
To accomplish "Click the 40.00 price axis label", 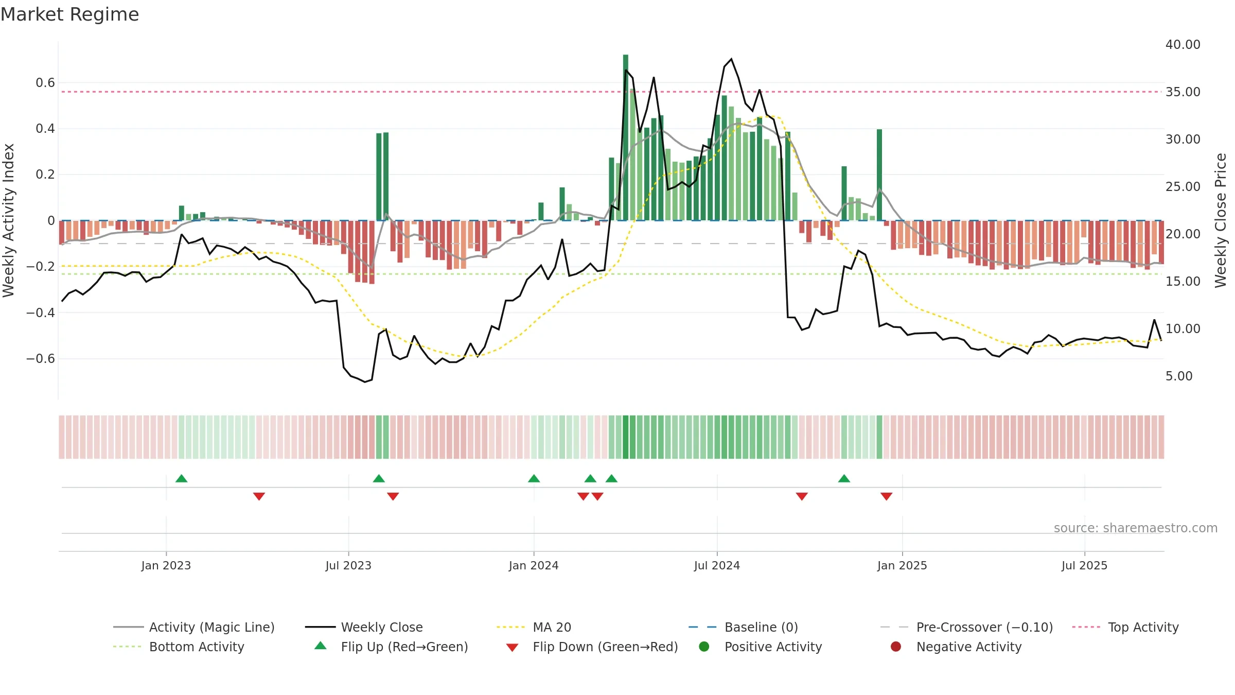I will tap(1183, 45).
